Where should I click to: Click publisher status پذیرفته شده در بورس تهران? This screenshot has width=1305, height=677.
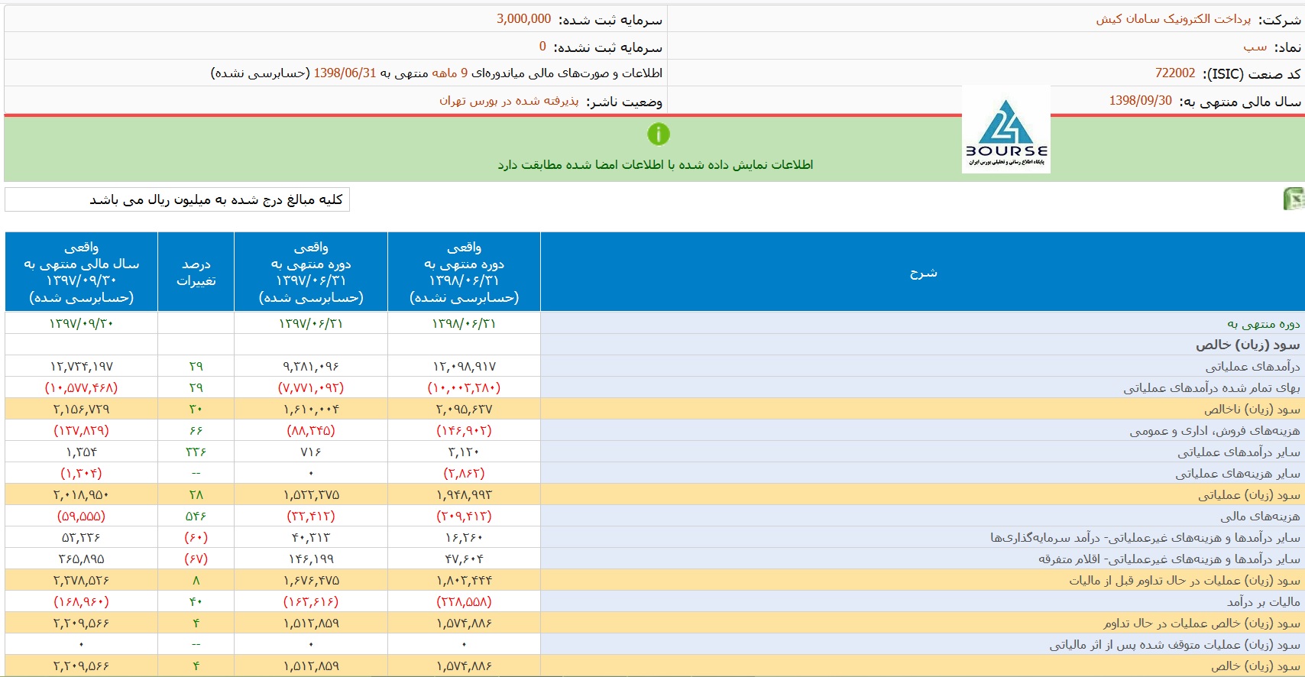click(508, 101)
